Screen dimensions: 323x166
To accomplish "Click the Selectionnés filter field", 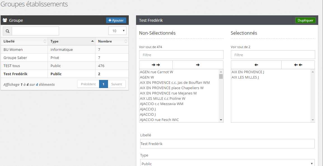I will click(273, 55).
